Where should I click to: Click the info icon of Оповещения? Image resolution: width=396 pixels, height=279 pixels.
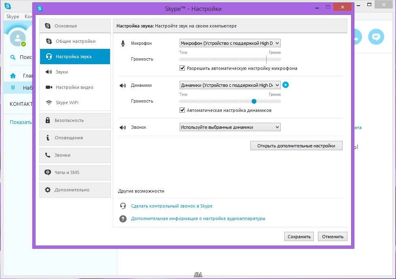47,138
